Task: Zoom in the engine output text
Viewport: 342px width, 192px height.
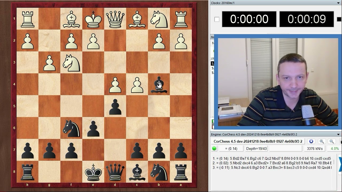Action: pyautogui.click(x=322, y=141)
